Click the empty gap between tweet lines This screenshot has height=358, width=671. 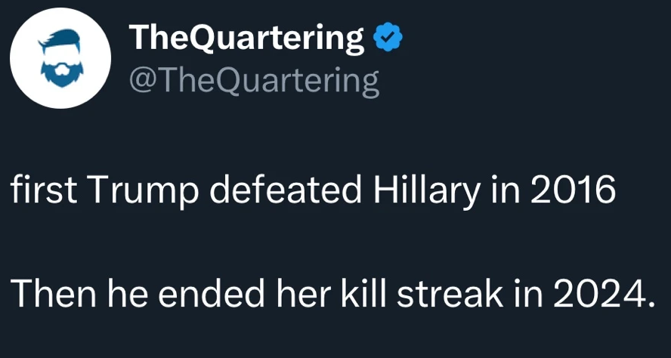click(329, 242)
